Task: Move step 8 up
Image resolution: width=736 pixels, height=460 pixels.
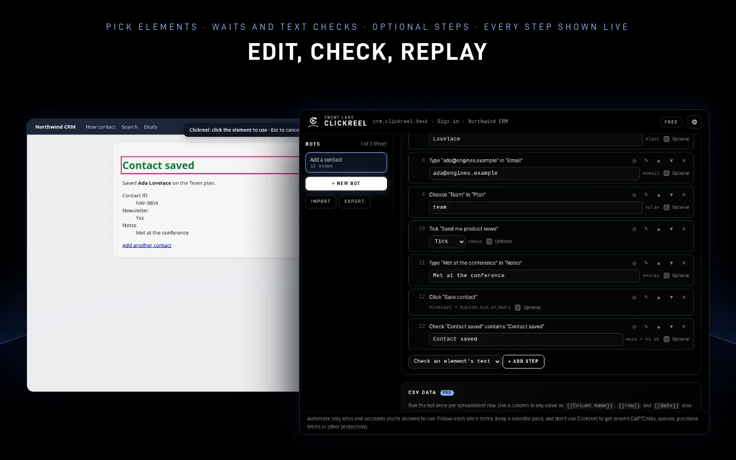Action: pos(659,160)
